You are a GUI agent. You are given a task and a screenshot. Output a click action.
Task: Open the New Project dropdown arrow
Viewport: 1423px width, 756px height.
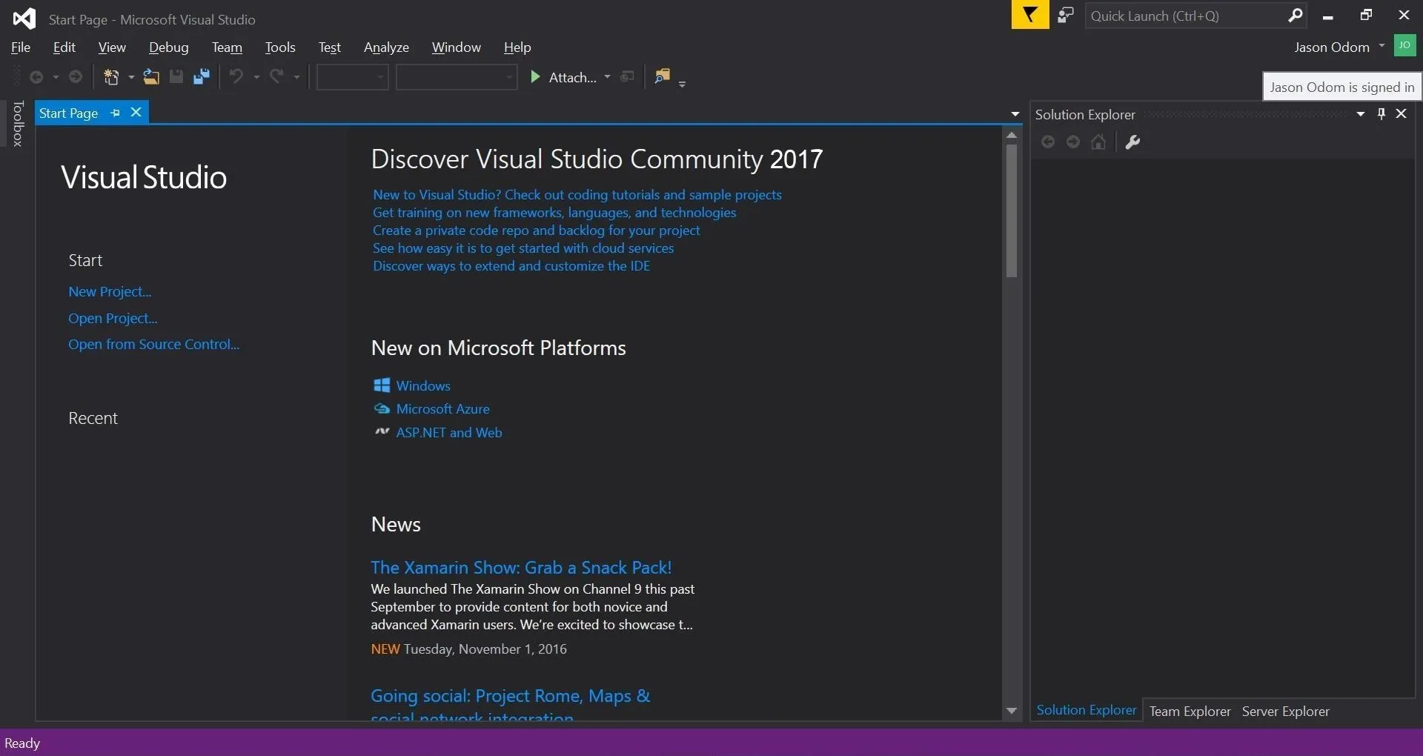pos(131,77)
